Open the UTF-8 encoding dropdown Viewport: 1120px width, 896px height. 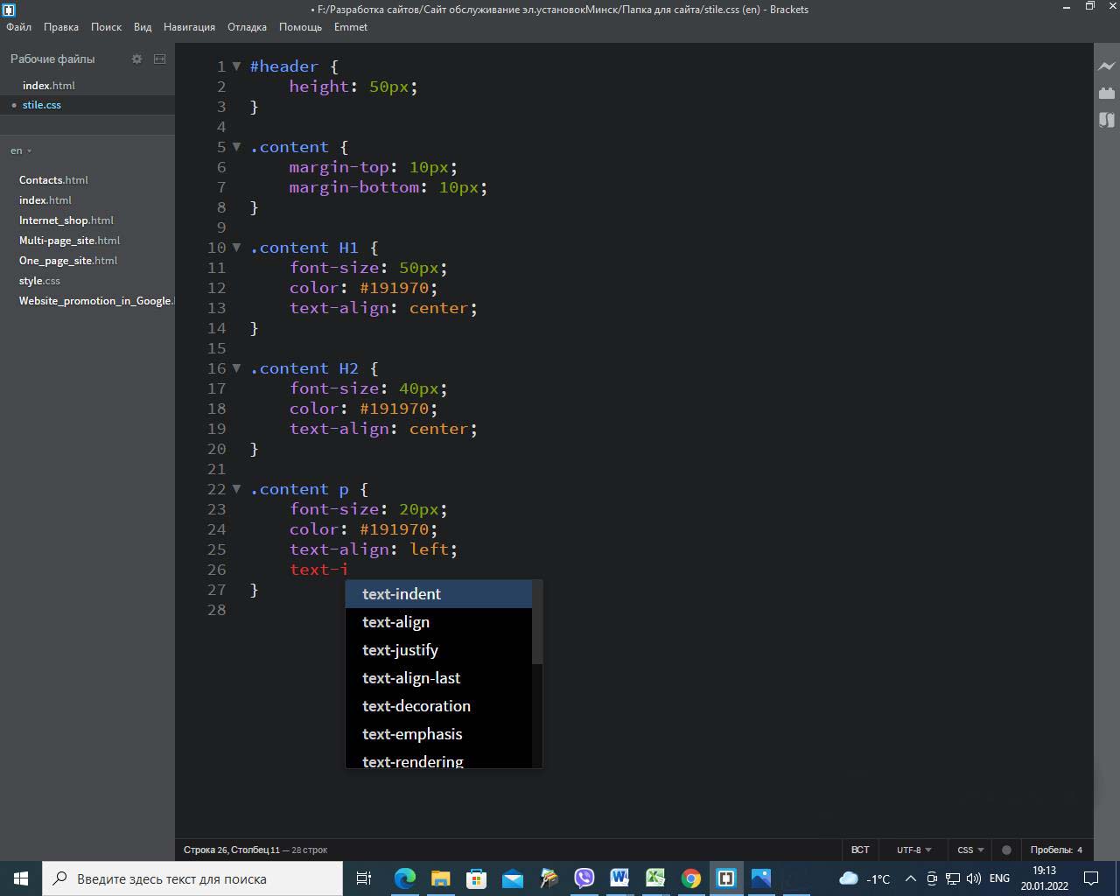913,850
